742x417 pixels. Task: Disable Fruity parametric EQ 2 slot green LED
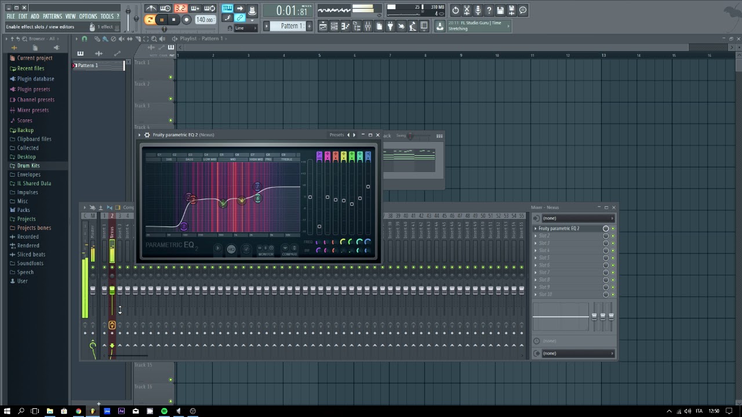pos(613,229)
